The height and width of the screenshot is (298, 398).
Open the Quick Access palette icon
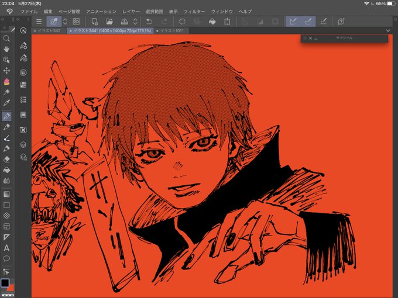[x=23, y=30]
